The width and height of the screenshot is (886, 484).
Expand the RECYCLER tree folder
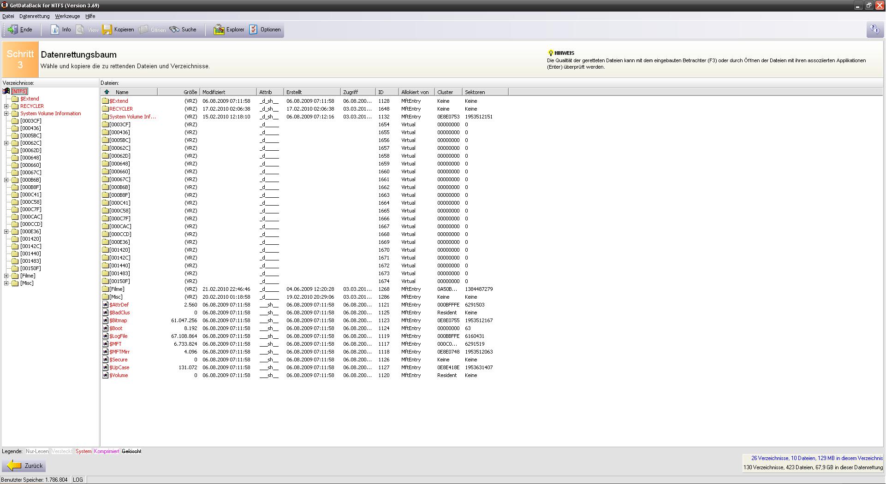(x=6, y=106)
